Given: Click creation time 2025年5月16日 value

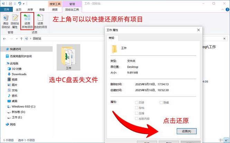Looking at the screenshot, I should click(152, 90).
